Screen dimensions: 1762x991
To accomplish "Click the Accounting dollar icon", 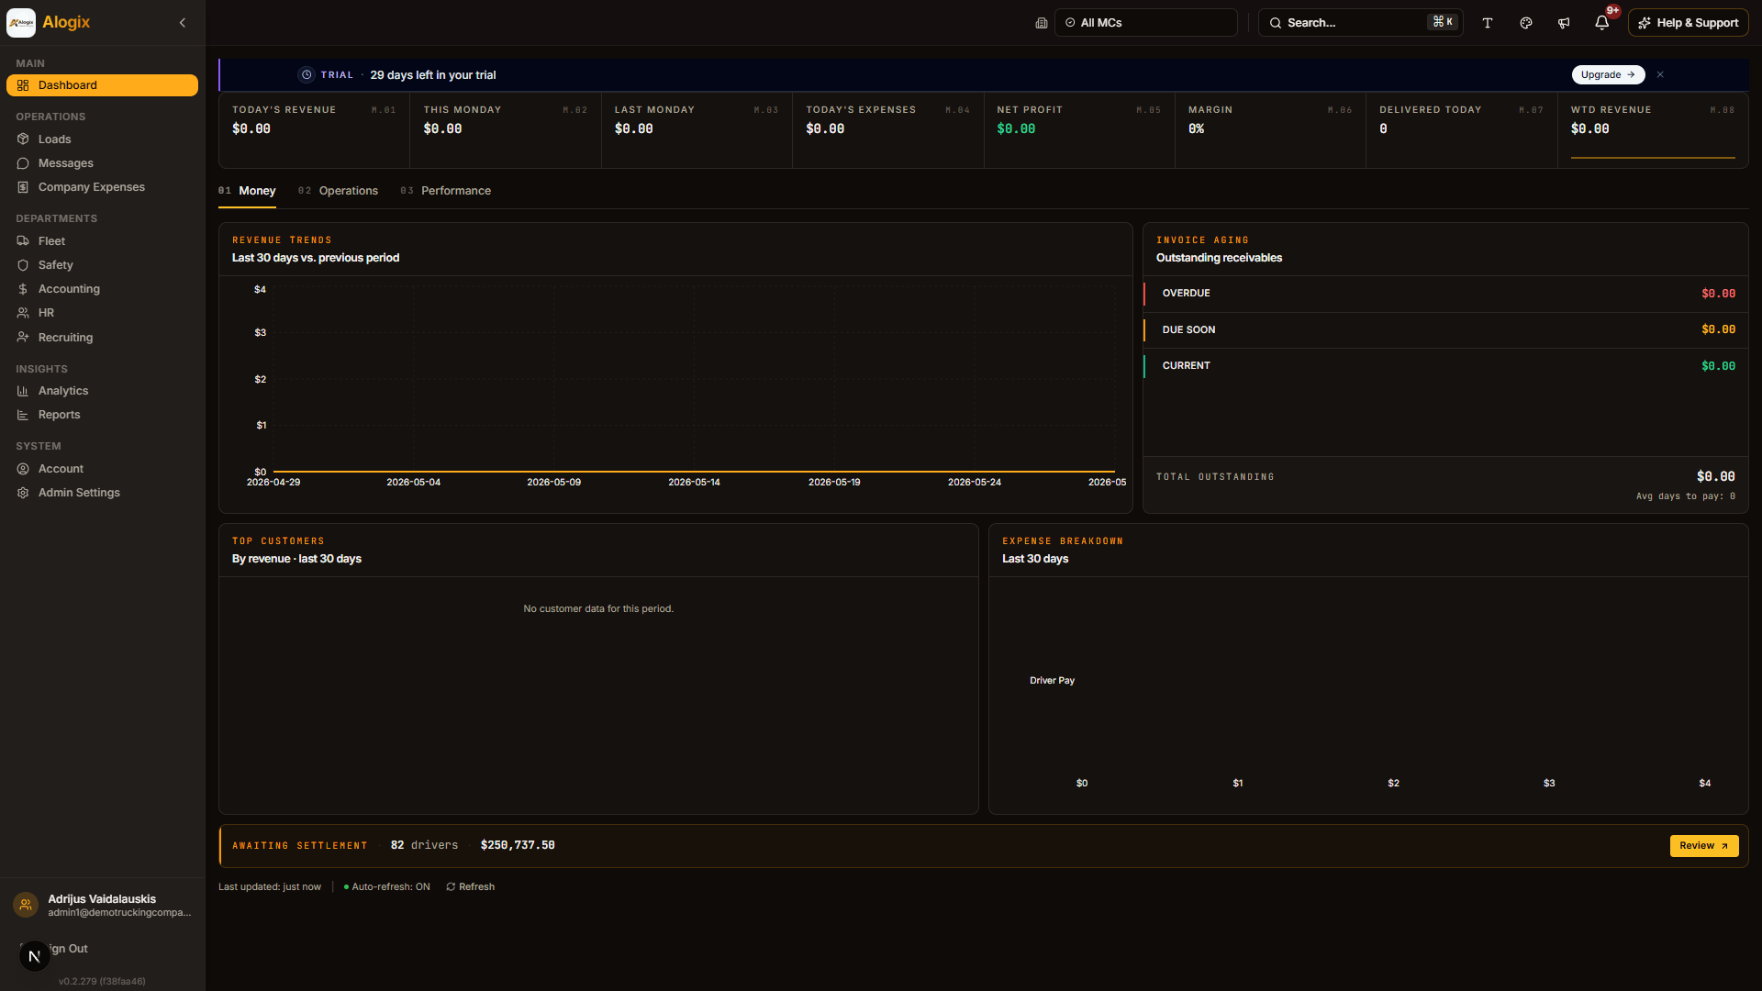I will [x=23, y=289].
